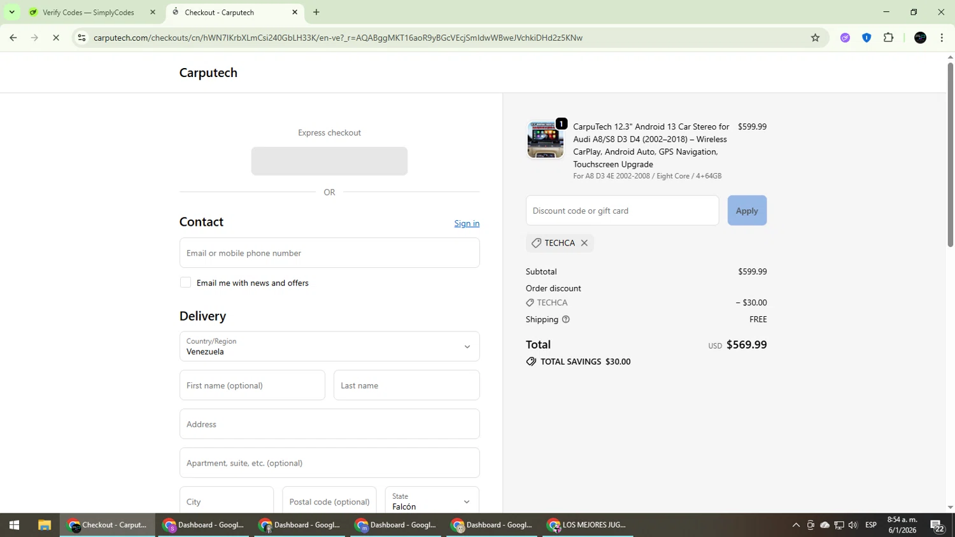The width and height of the screenshot is (955, 537).
Task: Focus the Email or mobile phone number field
Action: point(329,253)
